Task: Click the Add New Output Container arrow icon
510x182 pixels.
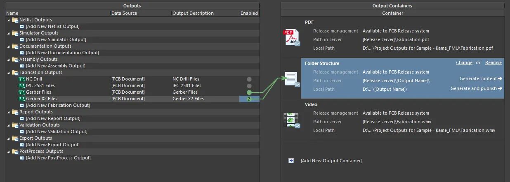Action: (x=291, y=161)
